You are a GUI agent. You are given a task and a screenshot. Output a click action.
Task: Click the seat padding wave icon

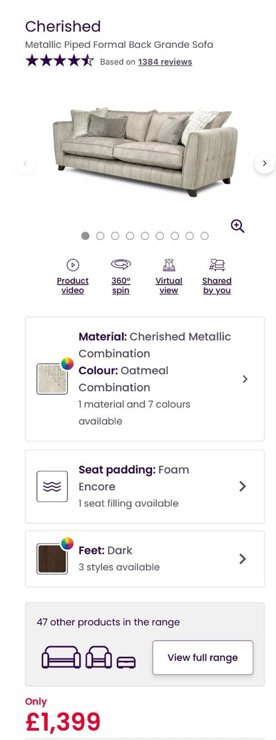(52, 487)
